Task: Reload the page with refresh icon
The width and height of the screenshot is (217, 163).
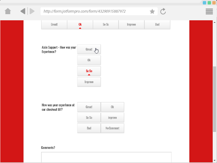Action: 163,11
